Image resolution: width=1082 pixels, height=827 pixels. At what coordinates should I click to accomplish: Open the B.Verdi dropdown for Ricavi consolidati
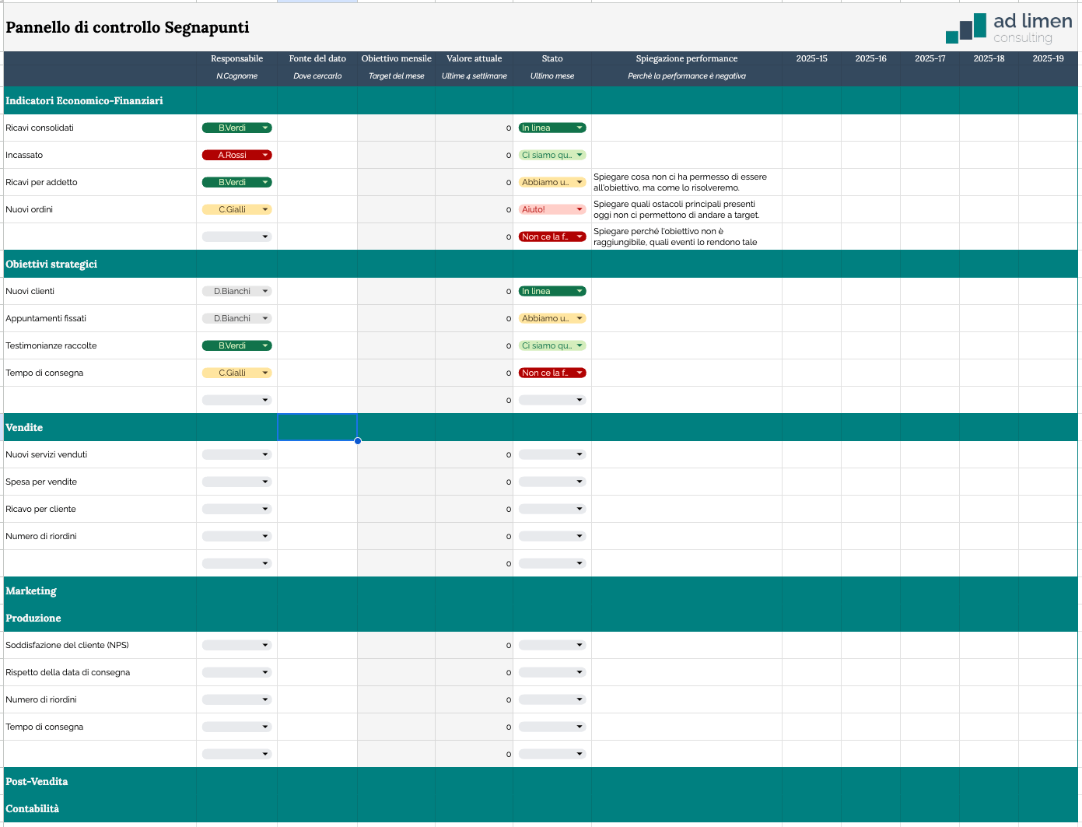point(236,128)
